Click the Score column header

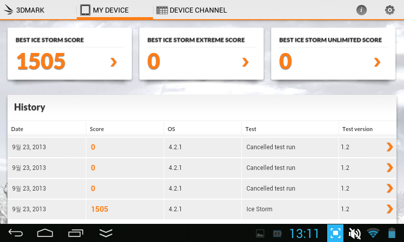click(x=96, y=129)
